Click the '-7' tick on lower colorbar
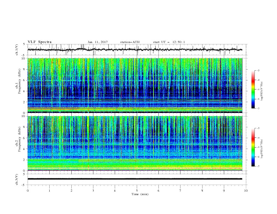The height and width of the screenshot is (214, 277). [x=258, y=166]
